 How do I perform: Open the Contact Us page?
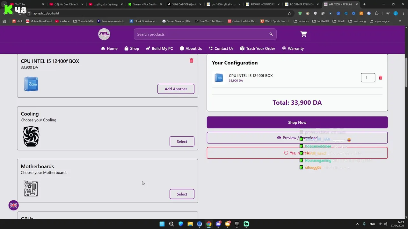click(x=221, y=48)
